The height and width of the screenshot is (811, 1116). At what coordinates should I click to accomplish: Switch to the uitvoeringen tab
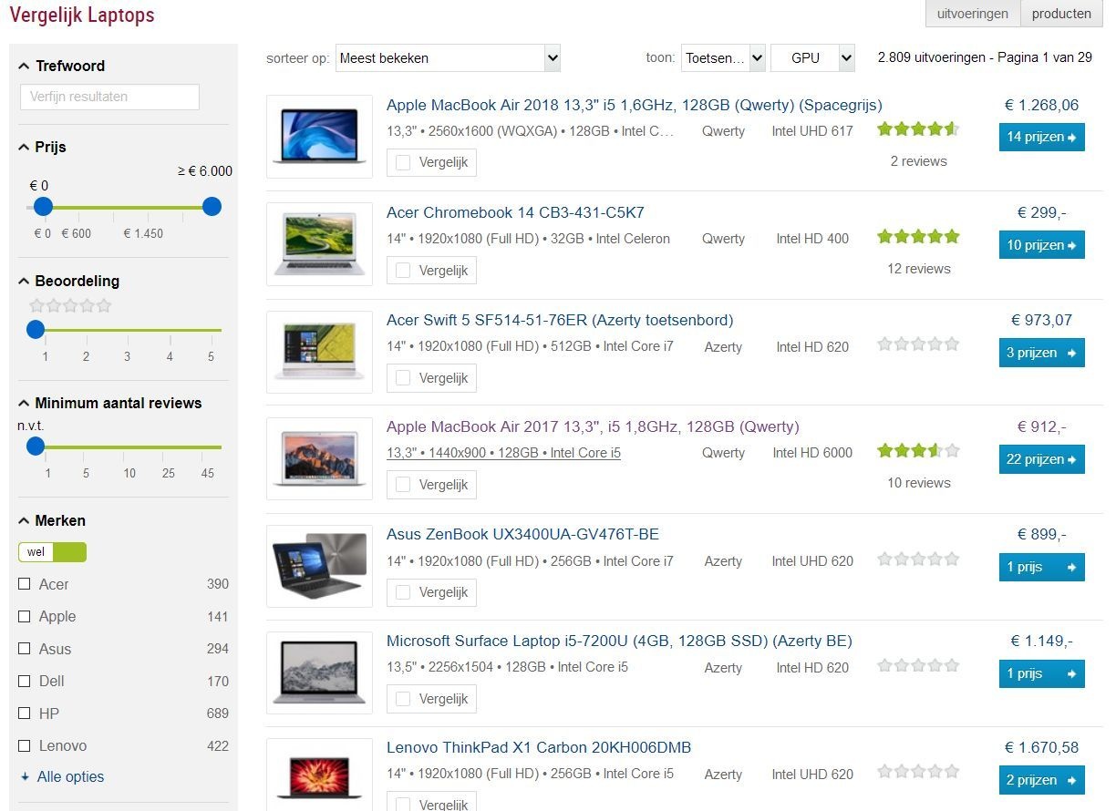(x=972, y=14)
